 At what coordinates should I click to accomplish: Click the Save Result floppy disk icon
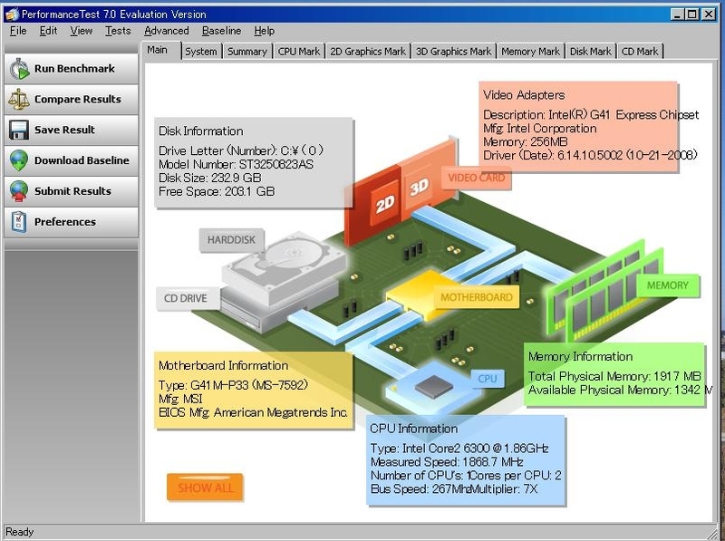[19, 130]
